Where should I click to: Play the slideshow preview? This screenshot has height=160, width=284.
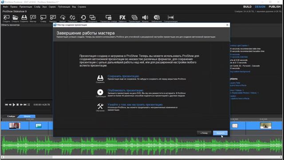tap(14, 105)
